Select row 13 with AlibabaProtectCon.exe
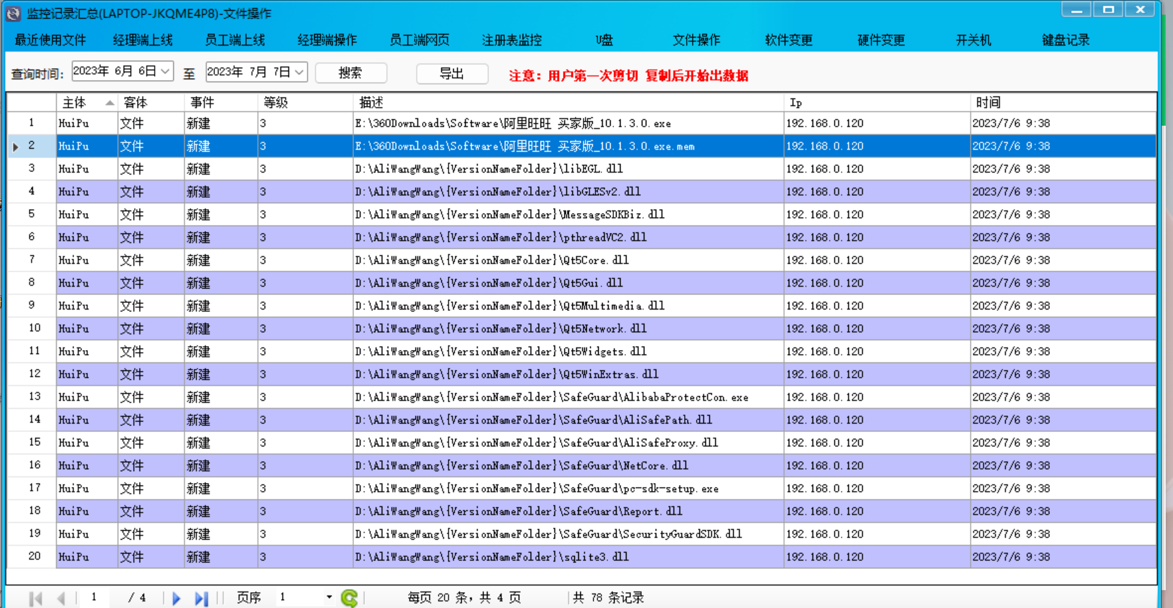Image resolution: width=1173 pixels, height=608 pixels. tap(551, 397)
